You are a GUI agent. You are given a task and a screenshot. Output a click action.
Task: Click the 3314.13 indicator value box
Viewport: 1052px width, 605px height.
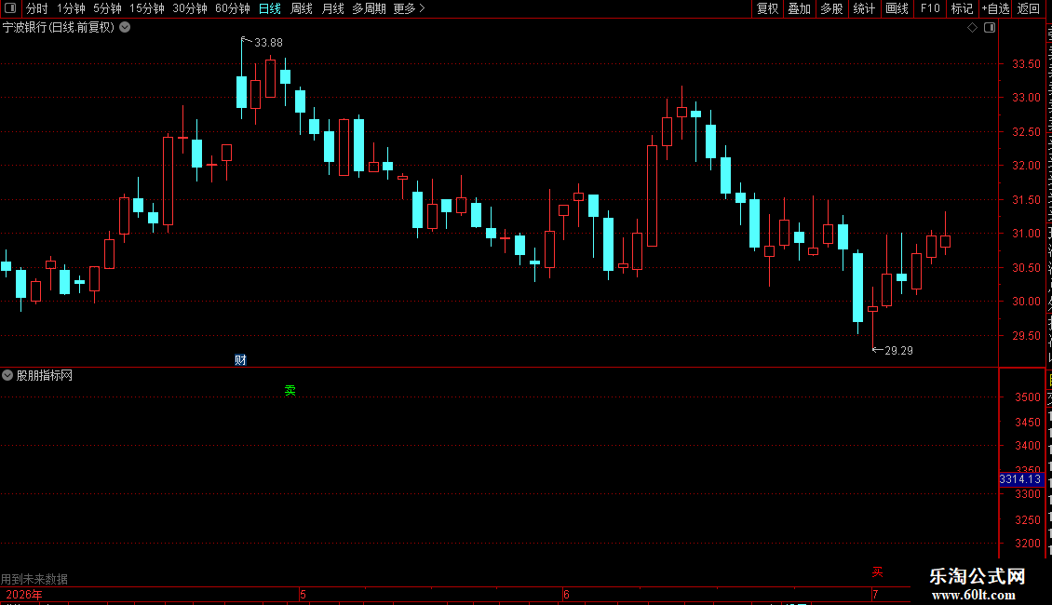pyautogui.click(x=1020, y=479)
